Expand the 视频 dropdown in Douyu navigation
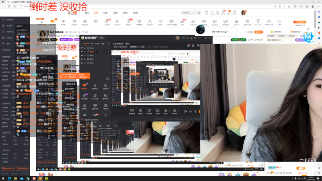Viewport: 322px width, 181px height. click(x=116, y=13)
